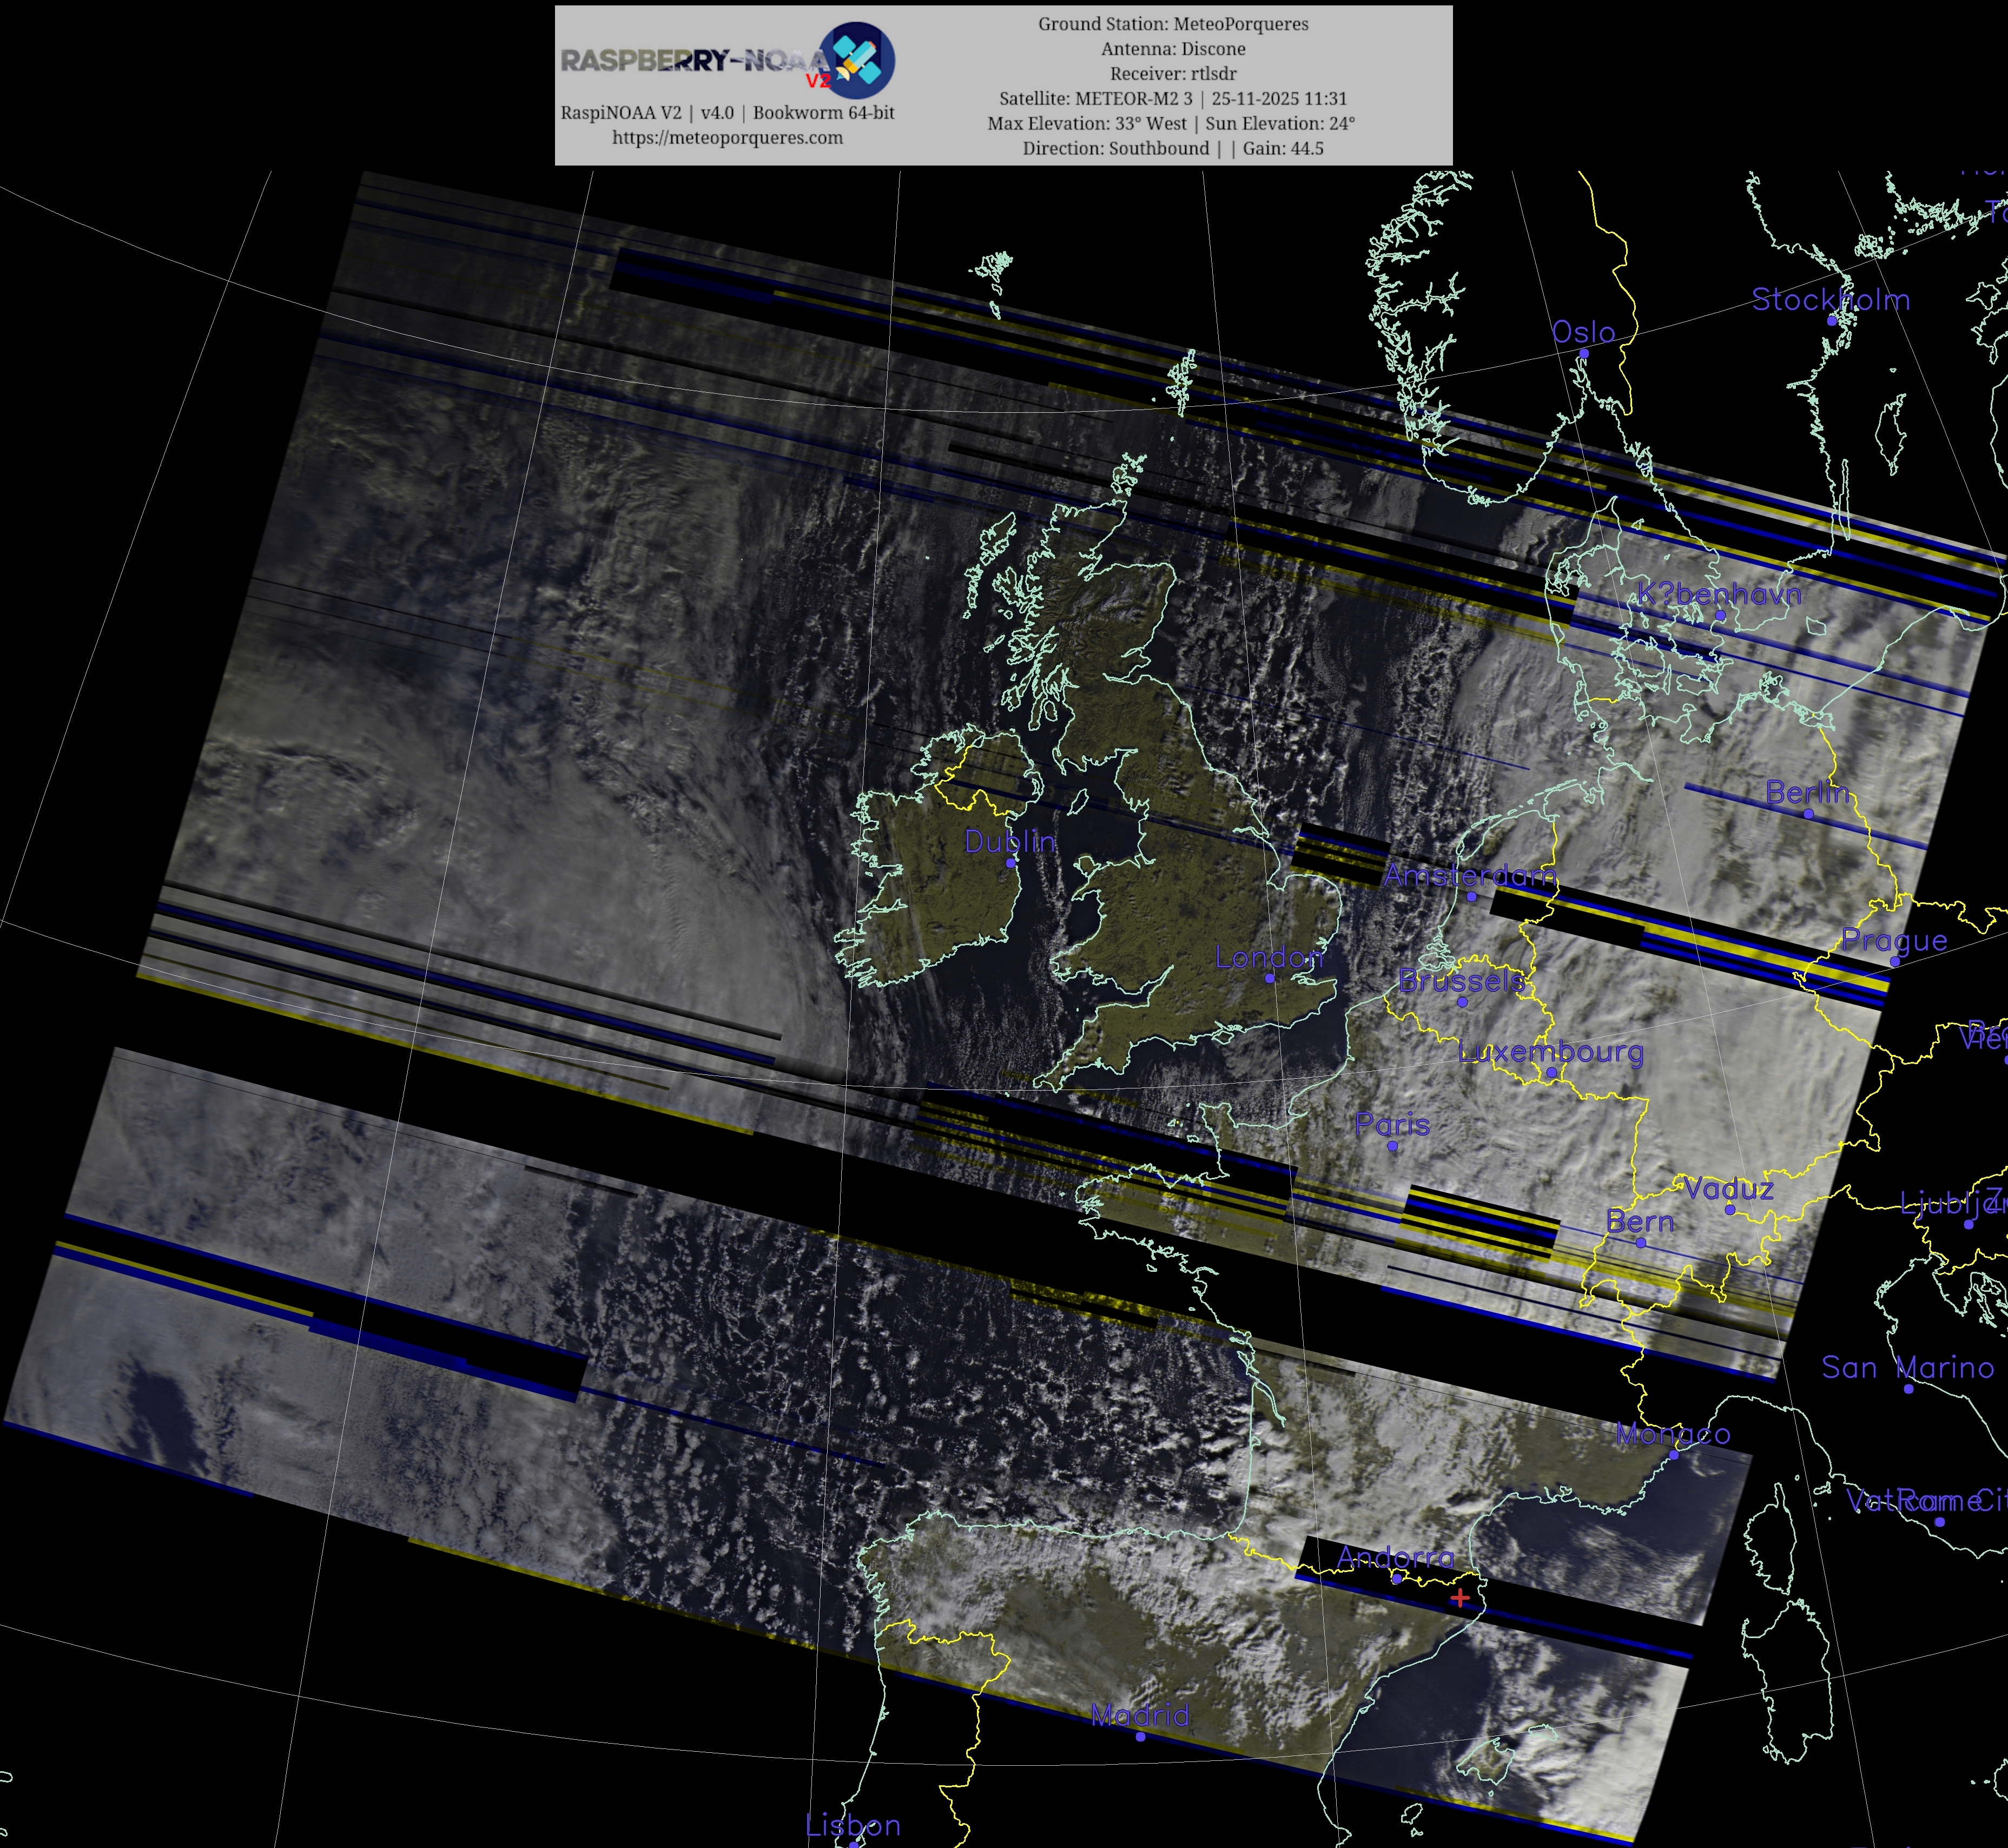Click the Luxembourg map label
The image size is (2008, 1848).
(x=1550, y=1052)
